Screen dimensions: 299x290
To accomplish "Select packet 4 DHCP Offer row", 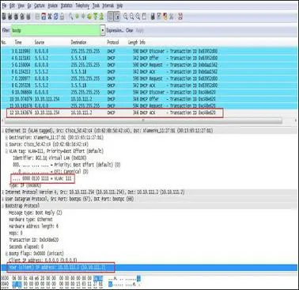I will coord(149,58).
